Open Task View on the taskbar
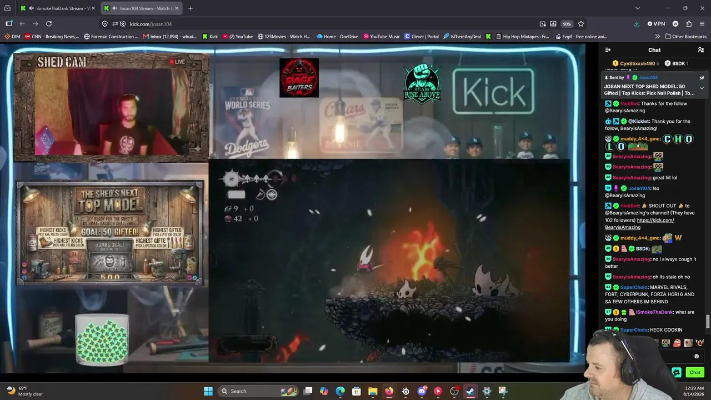Image resolution: width=711 pixels, height=400 pixels. pos(308,391)
